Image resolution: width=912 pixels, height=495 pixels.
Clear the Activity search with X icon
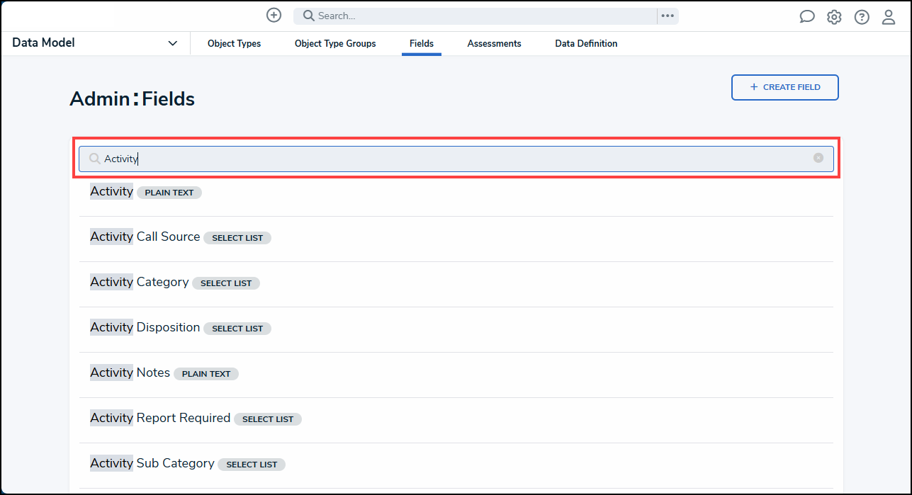(818, 158)
